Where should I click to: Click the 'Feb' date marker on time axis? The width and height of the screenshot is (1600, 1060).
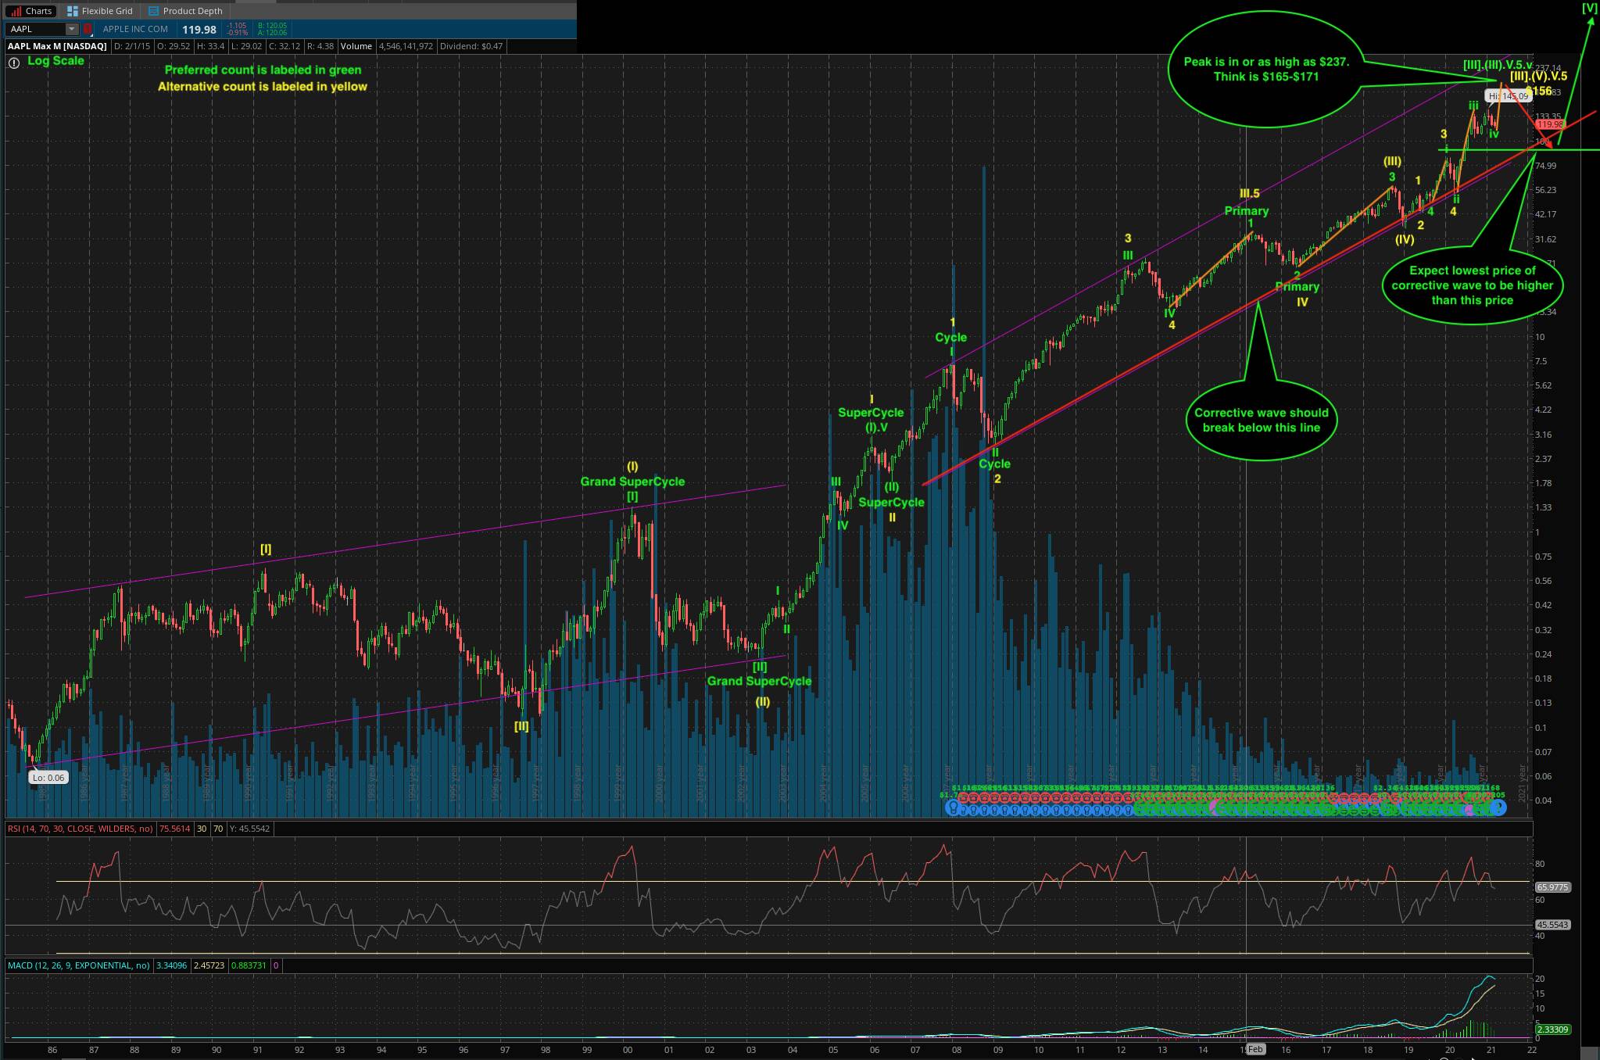[1255, 1049]
